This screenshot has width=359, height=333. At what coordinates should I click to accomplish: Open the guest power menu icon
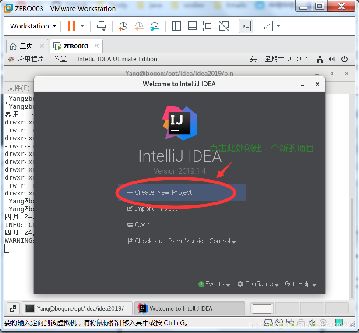[x=345, y=59]
